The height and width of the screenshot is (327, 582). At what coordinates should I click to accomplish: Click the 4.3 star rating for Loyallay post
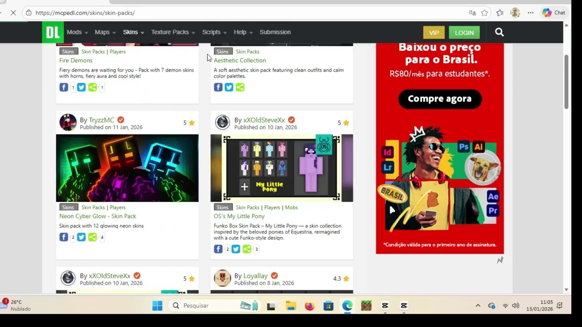(341, 278)
